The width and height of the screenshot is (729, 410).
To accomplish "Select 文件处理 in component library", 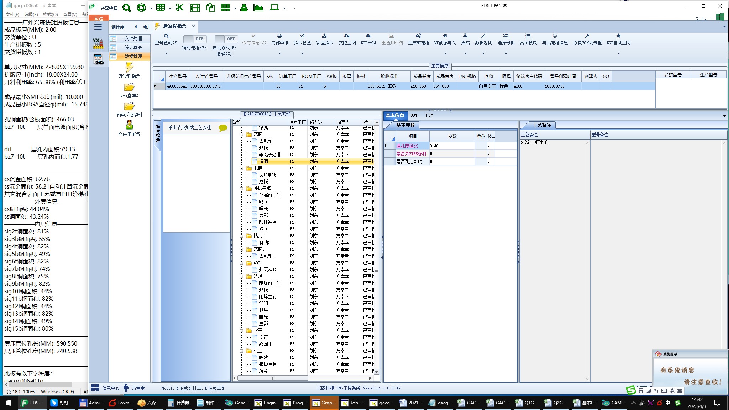I will [x=130, y=38].
